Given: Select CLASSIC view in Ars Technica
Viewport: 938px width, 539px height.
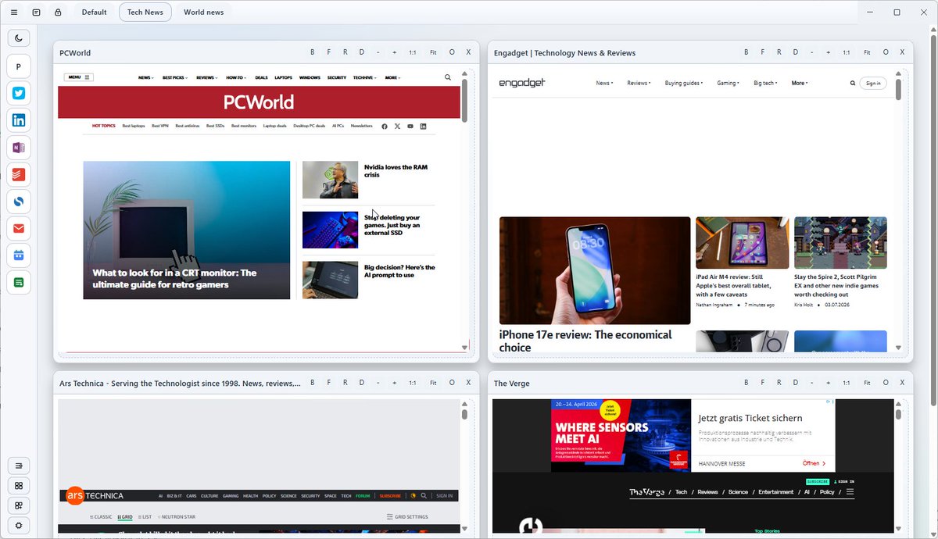Looking at the screenshot, I should [x=101, y=517].
